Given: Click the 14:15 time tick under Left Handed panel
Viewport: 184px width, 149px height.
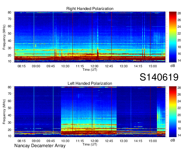Looking at the screenshot, I should click(138, 141).
